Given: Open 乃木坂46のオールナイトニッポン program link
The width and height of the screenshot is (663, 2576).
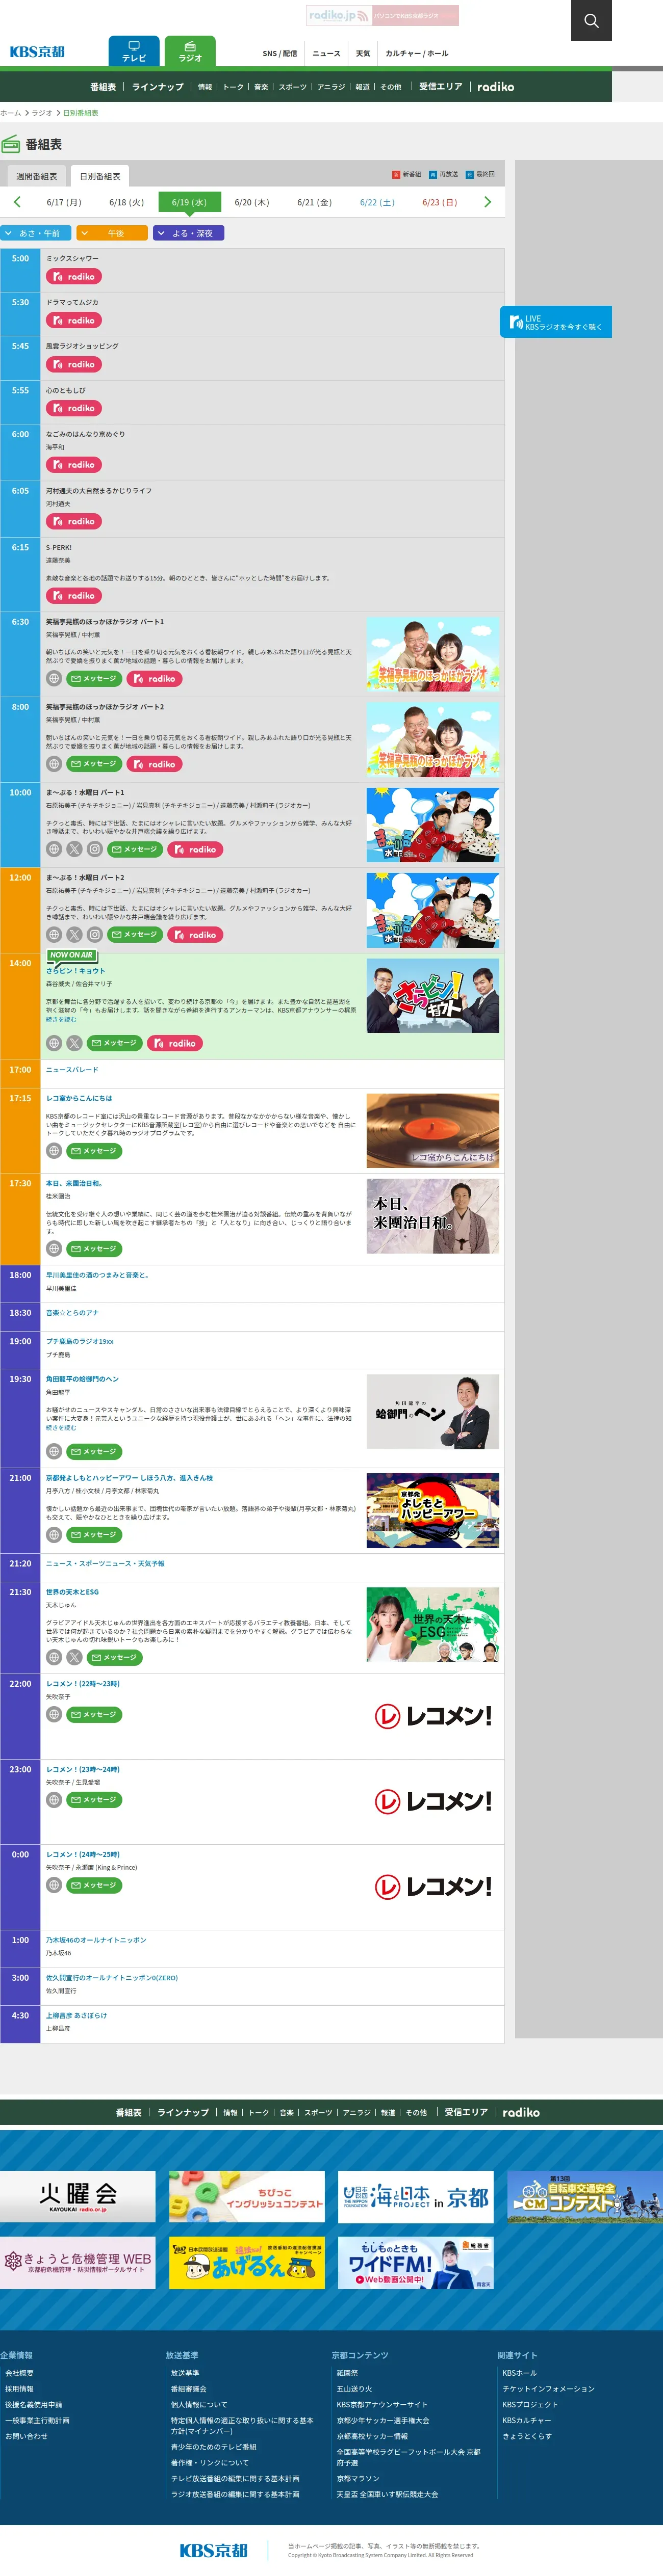Looking at the screenshot, I should pos(96,1940).
